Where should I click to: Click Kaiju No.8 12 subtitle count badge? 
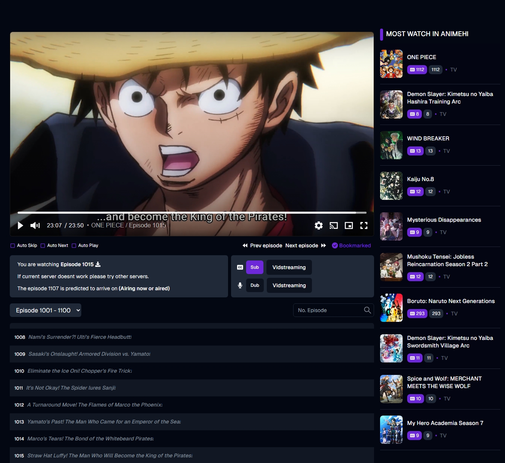coord(415,192)
